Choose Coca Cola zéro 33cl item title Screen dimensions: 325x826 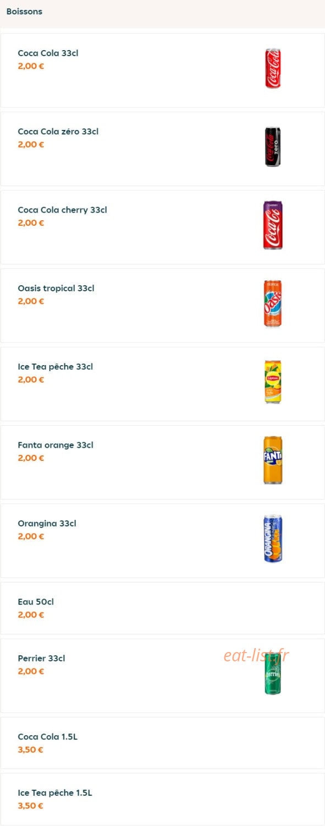[x=58, y=132]
